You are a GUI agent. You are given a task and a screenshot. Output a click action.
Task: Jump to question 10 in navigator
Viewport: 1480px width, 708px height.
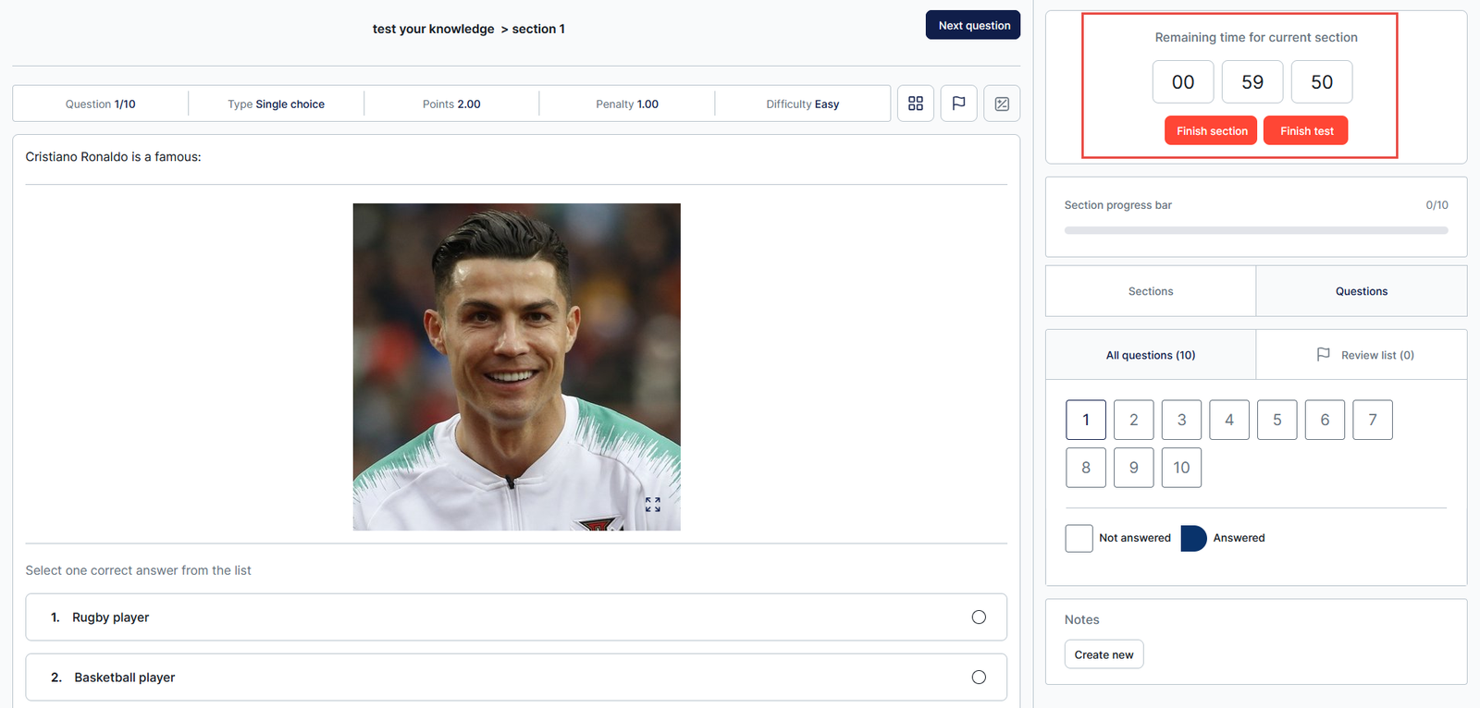[1181, 468]
